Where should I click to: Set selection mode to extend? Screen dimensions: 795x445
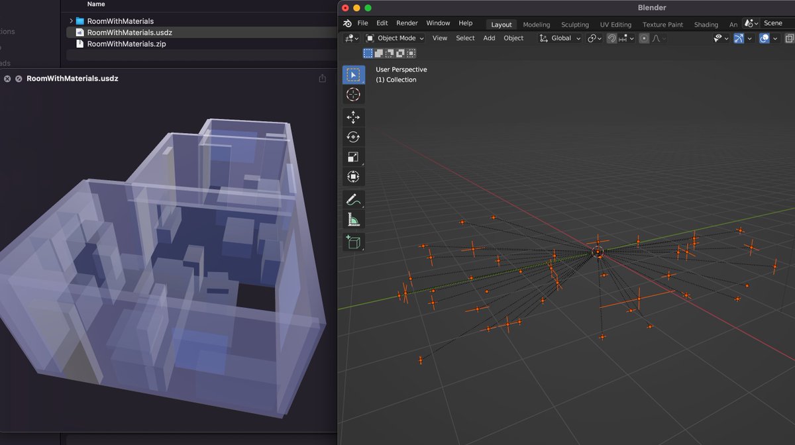coord(378,53)
